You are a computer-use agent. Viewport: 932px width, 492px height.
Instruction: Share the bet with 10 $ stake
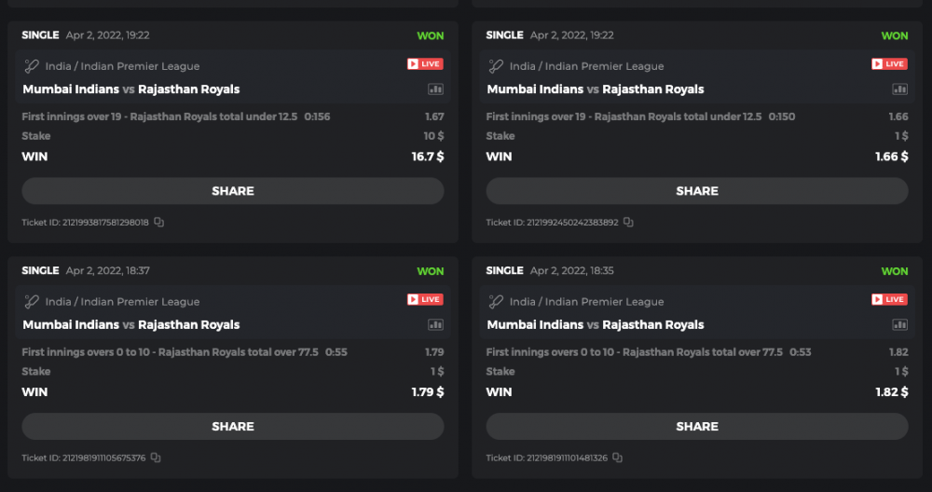point(233,191)
